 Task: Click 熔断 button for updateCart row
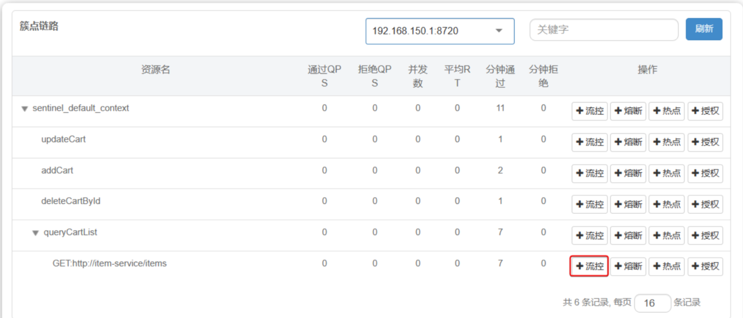tap(628, 142)
